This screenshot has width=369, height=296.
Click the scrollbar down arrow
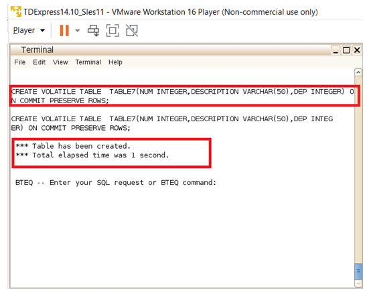[x=358, y=283]
